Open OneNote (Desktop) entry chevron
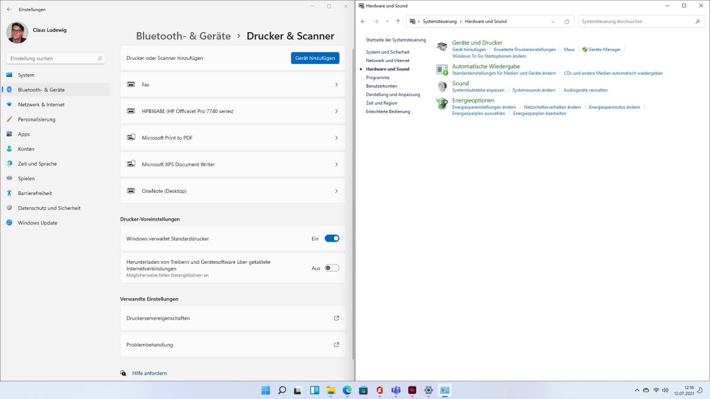This screenshot has width=710, height=399. click(336, 191)
